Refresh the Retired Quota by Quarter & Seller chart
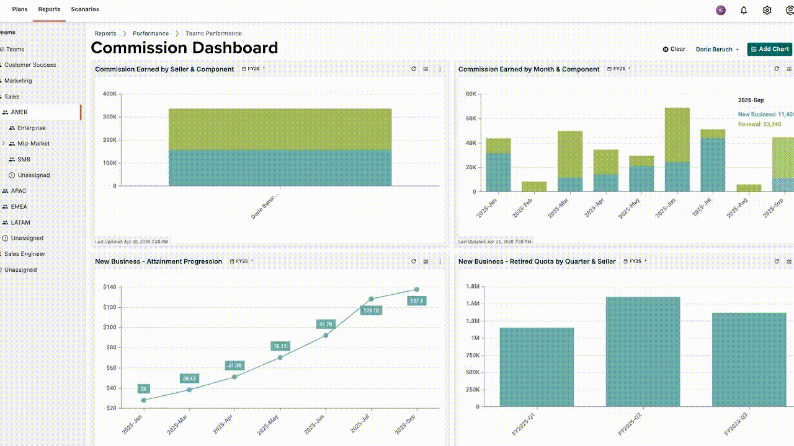794x446 pixels. 777,261
